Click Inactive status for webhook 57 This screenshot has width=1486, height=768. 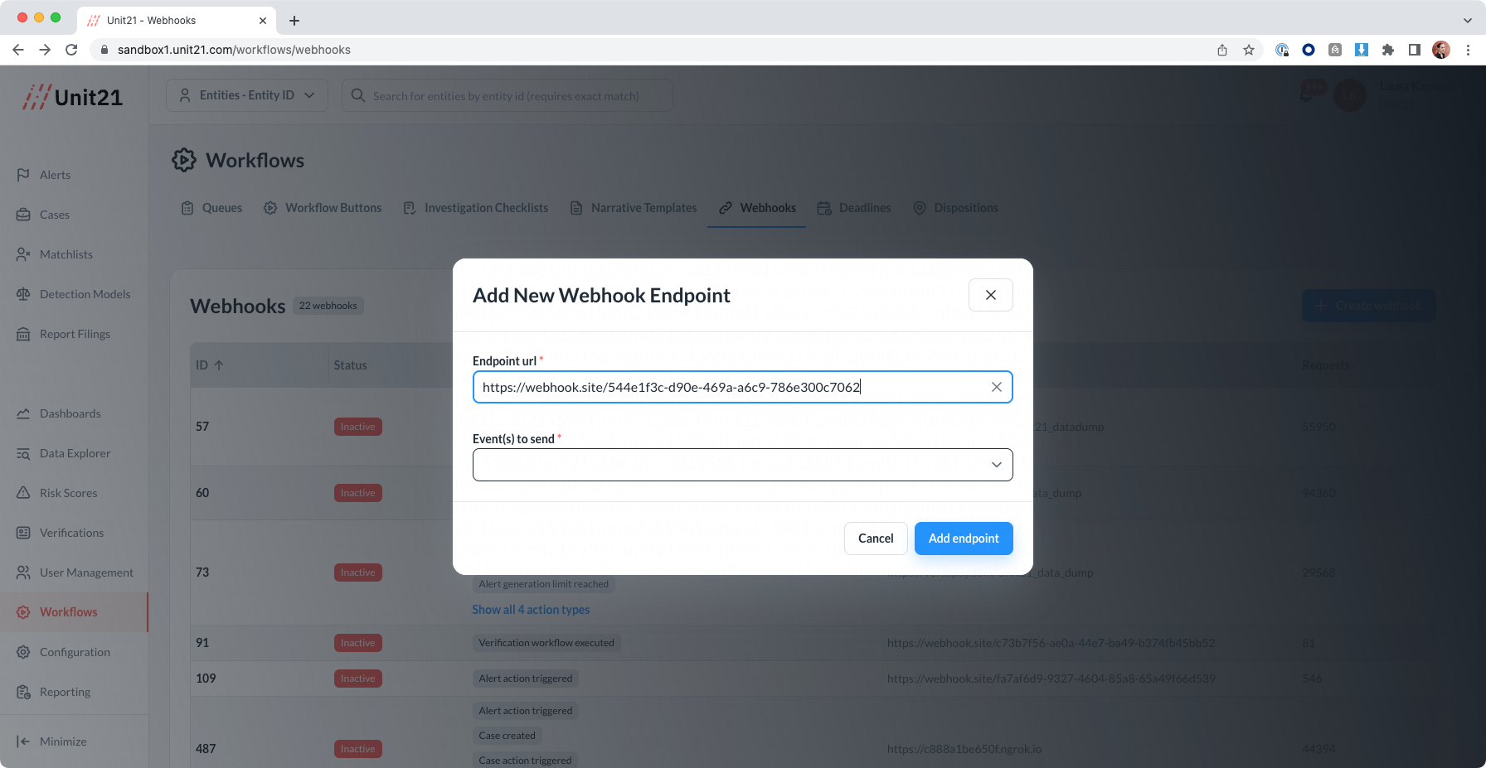coord(357,427)
